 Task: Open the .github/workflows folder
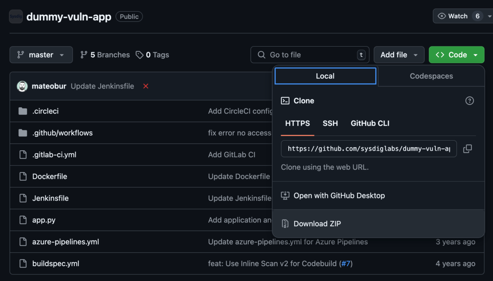click(x=62, y=133)
